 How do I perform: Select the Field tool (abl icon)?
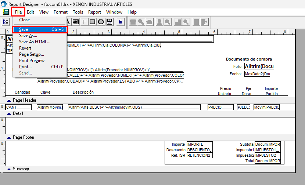pyautogui.click(x=76, y=22)
